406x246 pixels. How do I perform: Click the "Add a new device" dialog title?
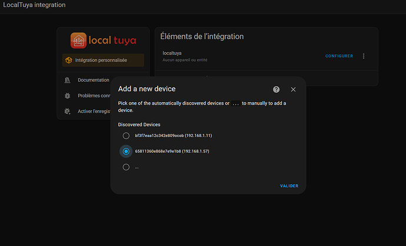147,89
